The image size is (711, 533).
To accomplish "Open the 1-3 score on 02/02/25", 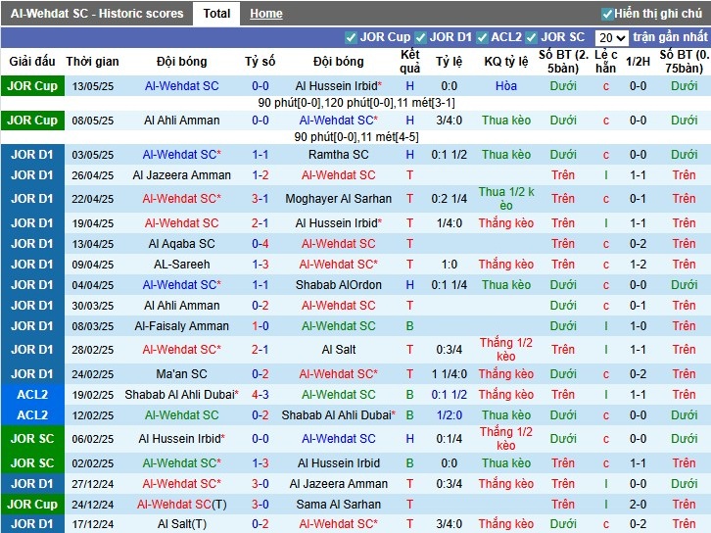I will point(261,463).
